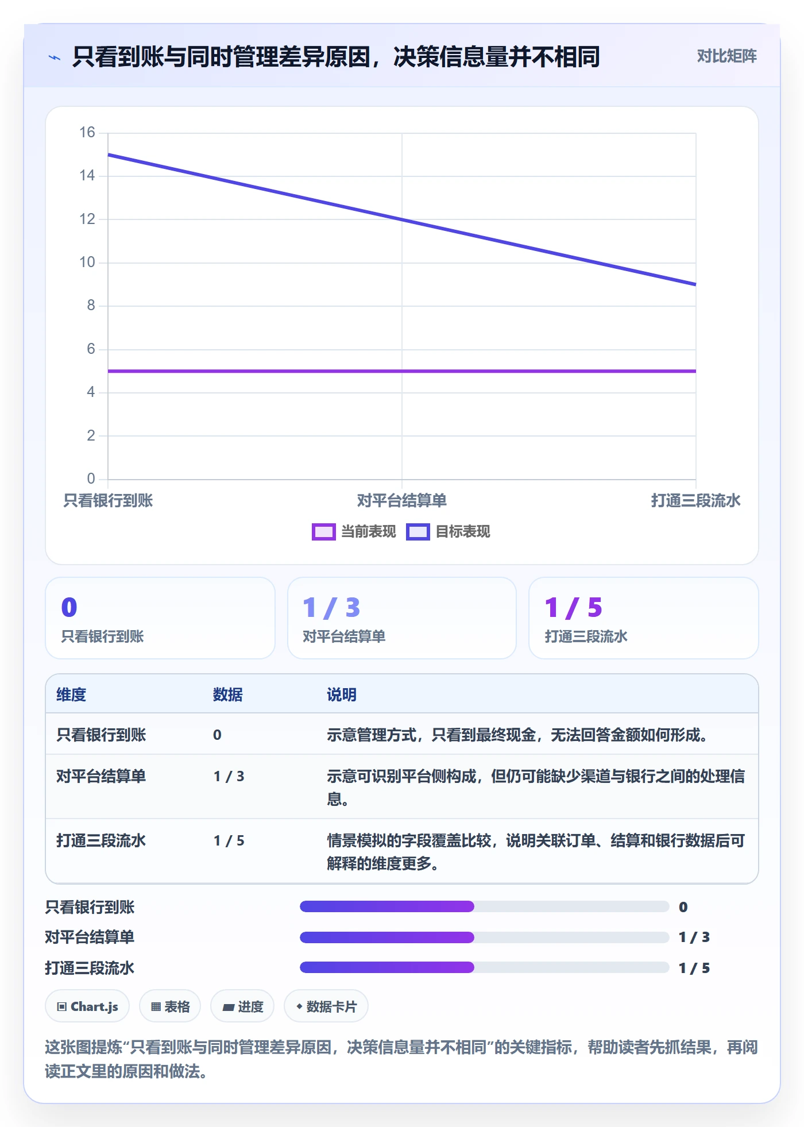Screen dimensions: 804x1127
Task: Click 打通三段流水 in the table's 维度 column
Action: (101, 841)
